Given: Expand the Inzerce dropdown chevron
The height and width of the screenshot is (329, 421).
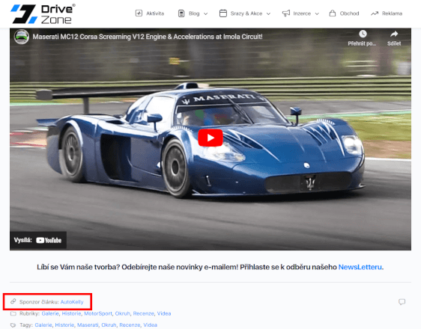Looking at the screenshot, I should pos(317,13).
